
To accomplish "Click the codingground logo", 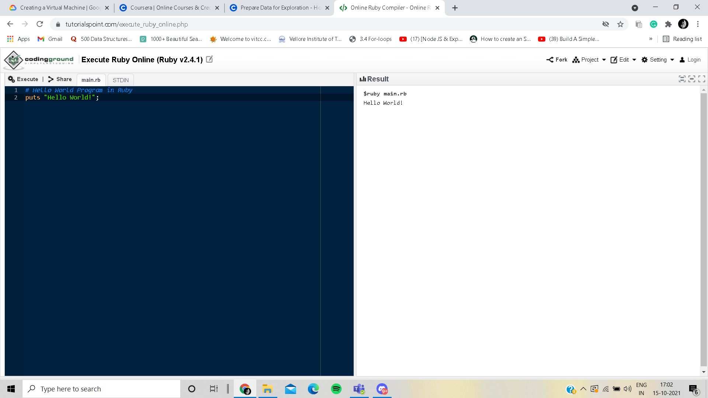I will [x=39, y=60].
